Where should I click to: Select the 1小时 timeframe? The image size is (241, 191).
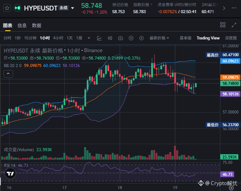45,38
